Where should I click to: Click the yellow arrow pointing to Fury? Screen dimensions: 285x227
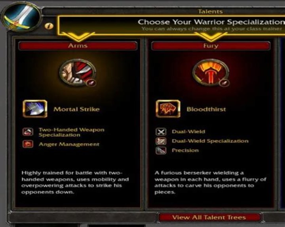click(211, 36)
